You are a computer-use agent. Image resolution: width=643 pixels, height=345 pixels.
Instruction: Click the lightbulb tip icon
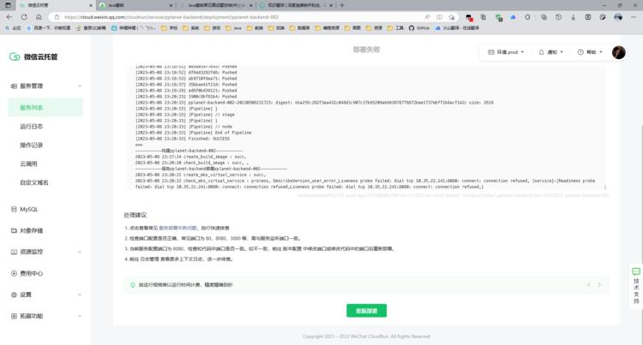click(133, 285)
